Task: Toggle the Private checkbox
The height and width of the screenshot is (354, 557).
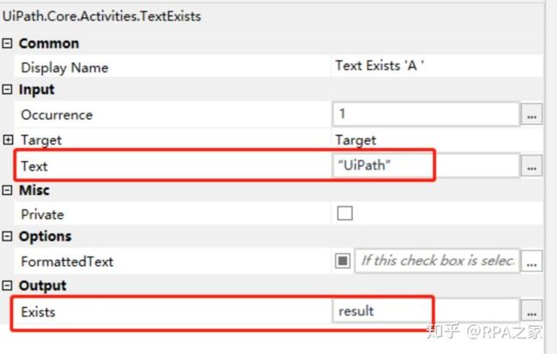Action: (344, 213)
